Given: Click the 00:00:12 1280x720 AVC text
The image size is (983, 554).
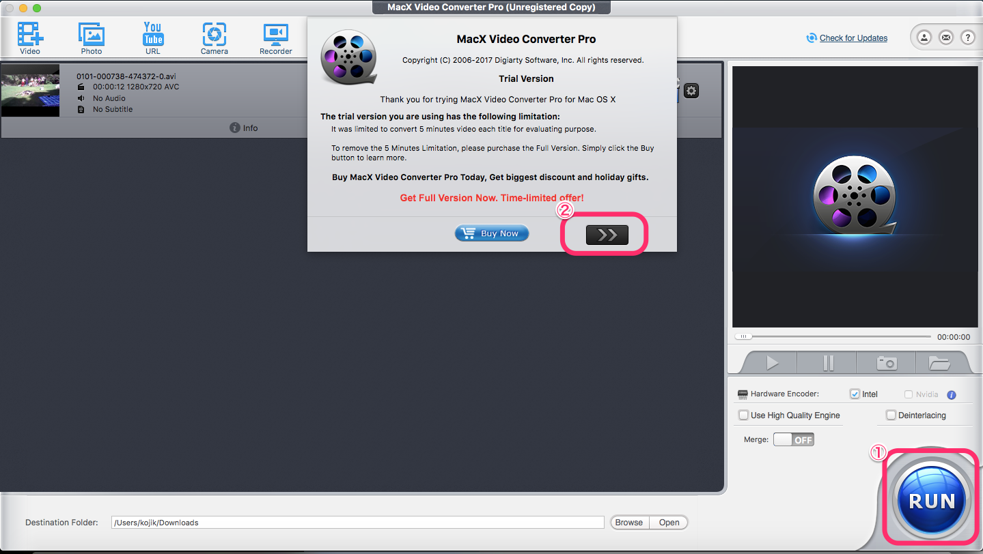Looking at the screenshot, I should pyautogui.click(x=136, y=87).
